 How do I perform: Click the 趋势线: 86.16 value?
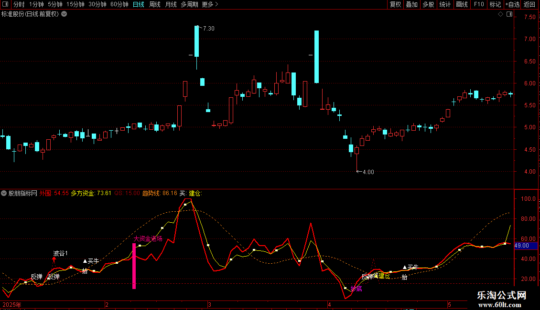[160, 194]
